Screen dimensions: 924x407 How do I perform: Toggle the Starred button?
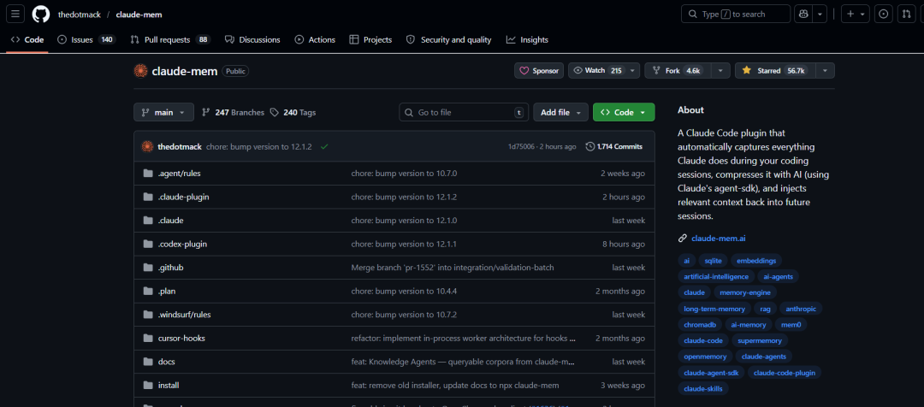[775, 71]
